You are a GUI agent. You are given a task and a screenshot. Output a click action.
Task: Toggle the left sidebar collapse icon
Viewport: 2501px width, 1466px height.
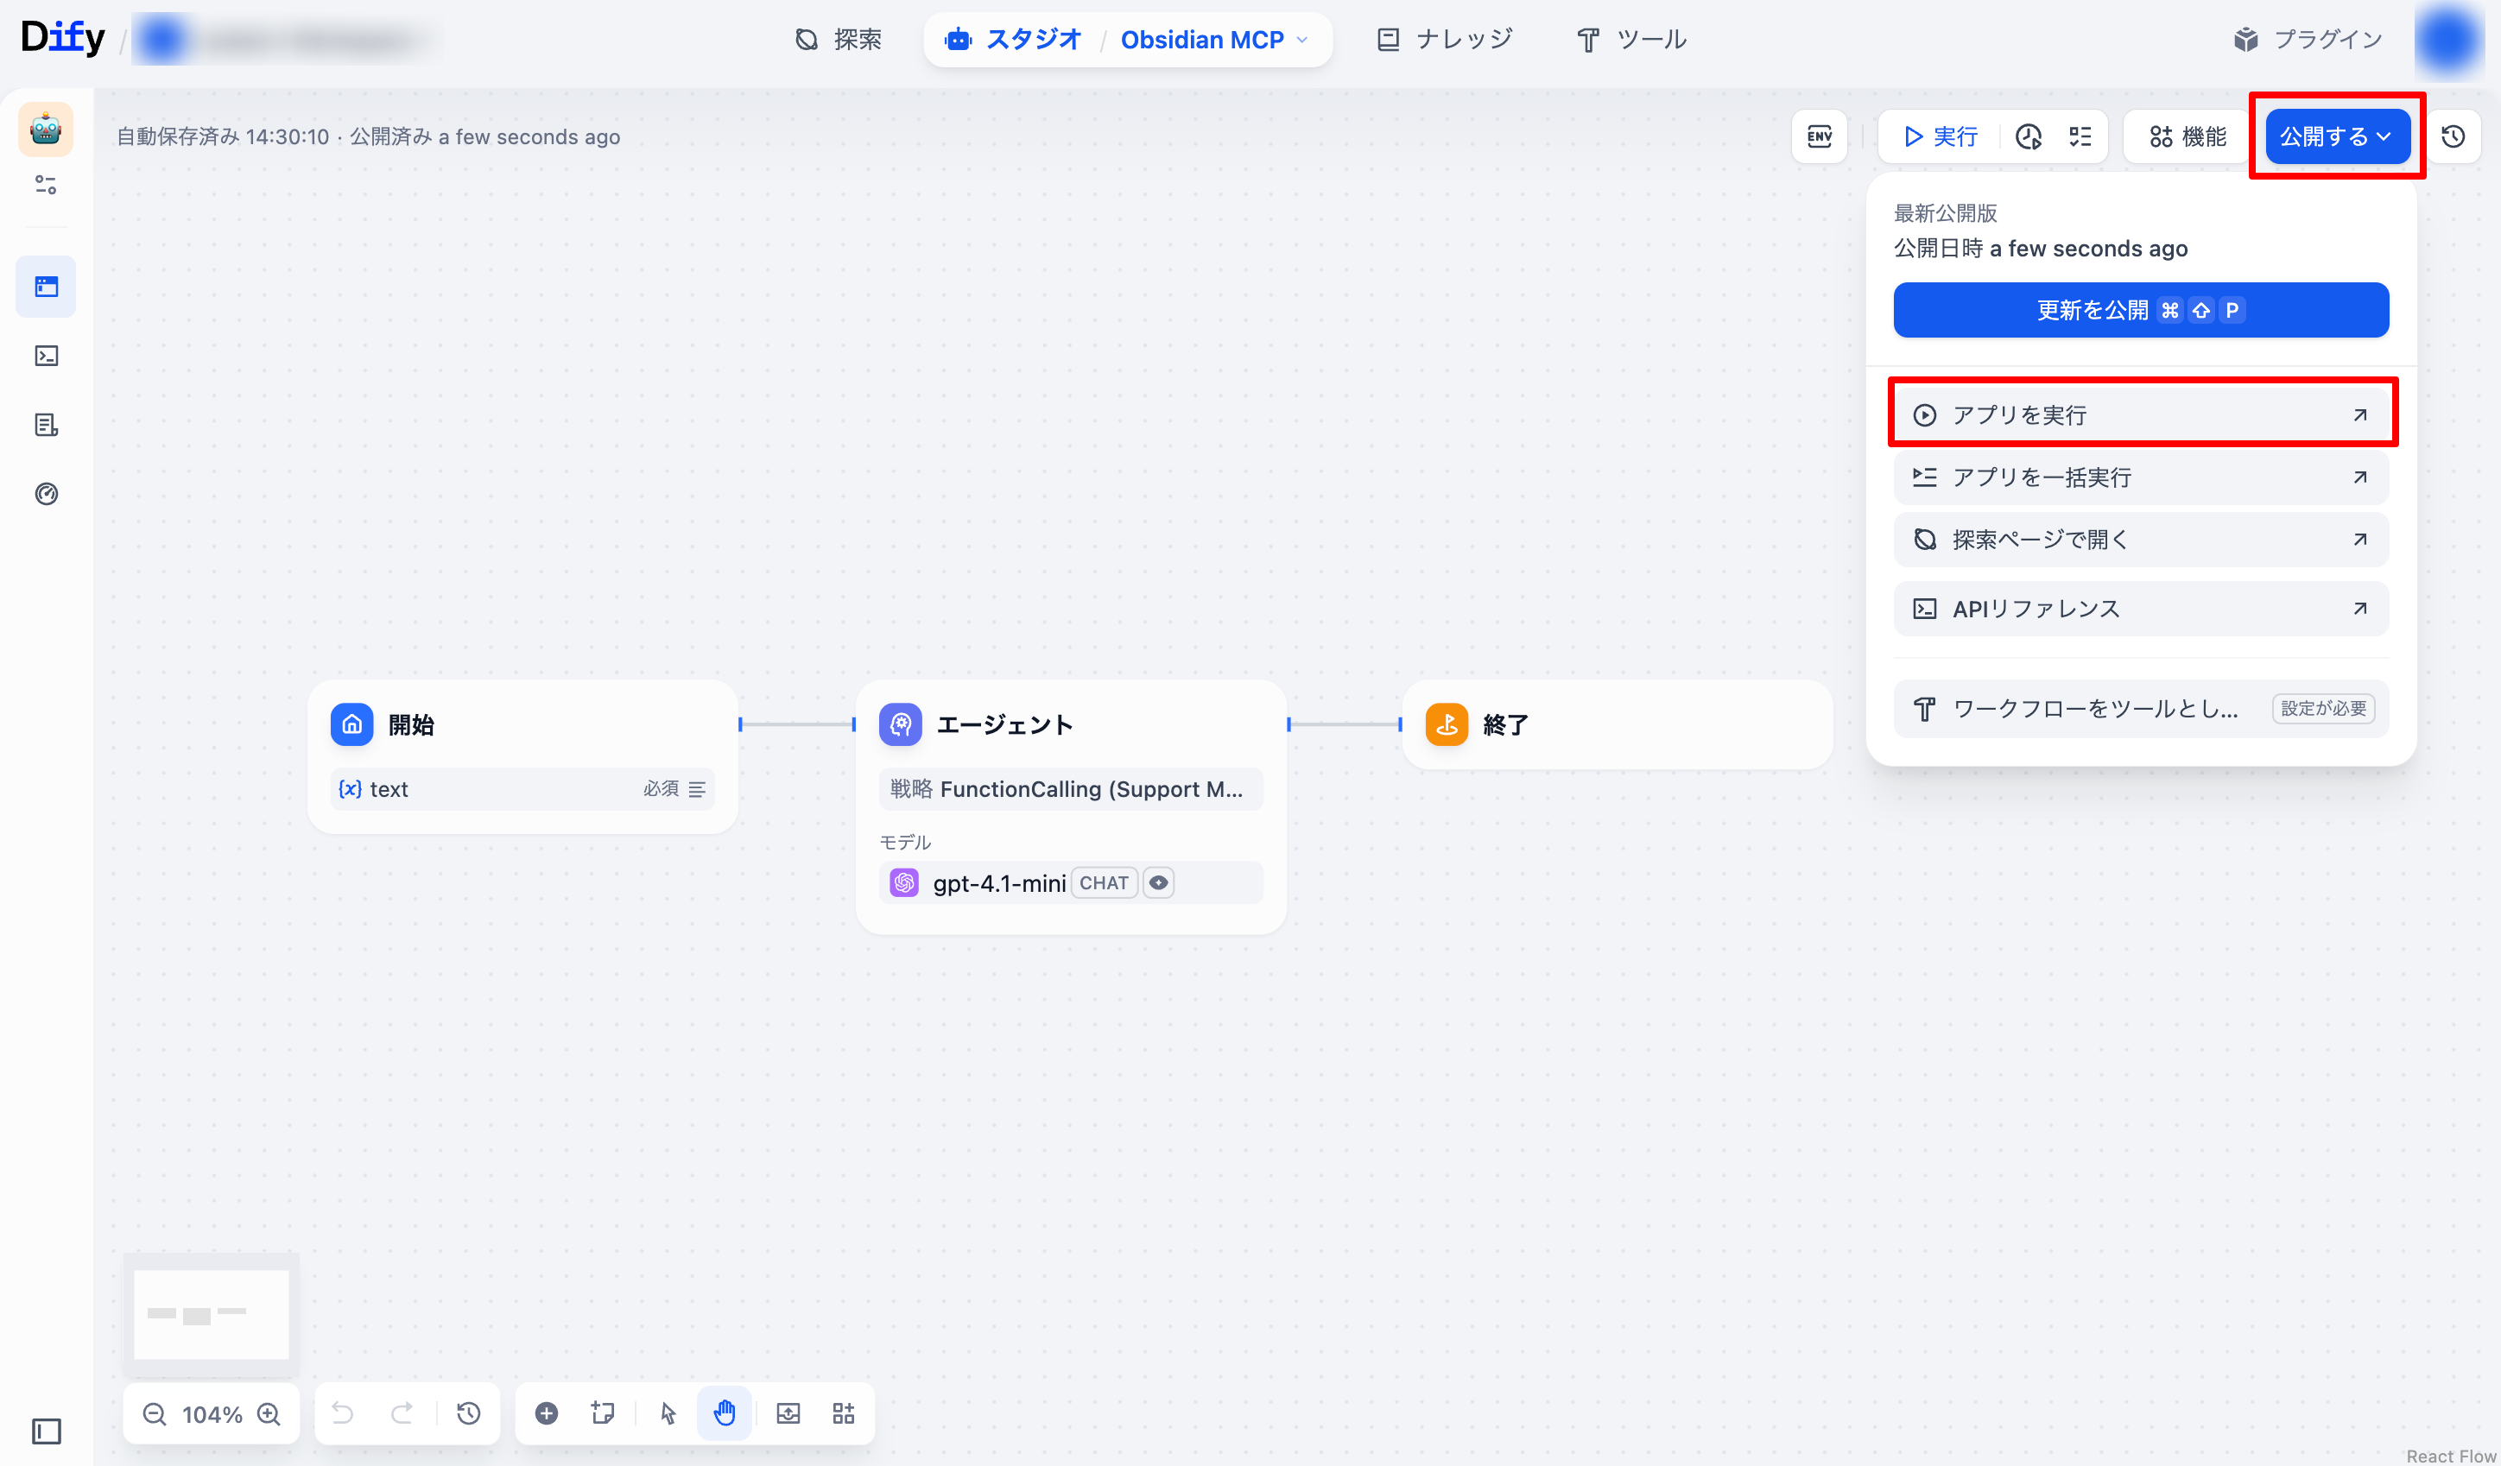[x=46, y=1431]
